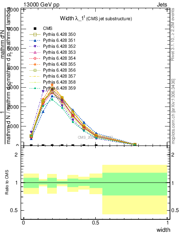Select the Pythia 6.428 356 legend entry
The image size is (180, 235).
click(x=59, y=70)
